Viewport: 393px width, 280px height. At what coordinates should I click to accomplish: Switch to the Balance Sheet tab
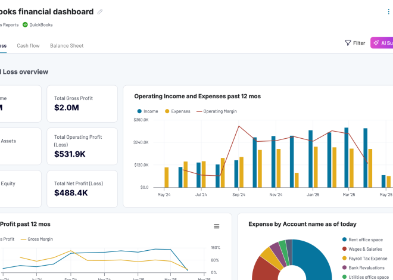(67, 46)
